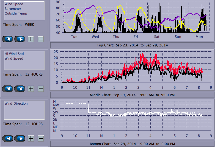Click the Middle Chart date range label
215x147 pixels.
click(132, 95)
